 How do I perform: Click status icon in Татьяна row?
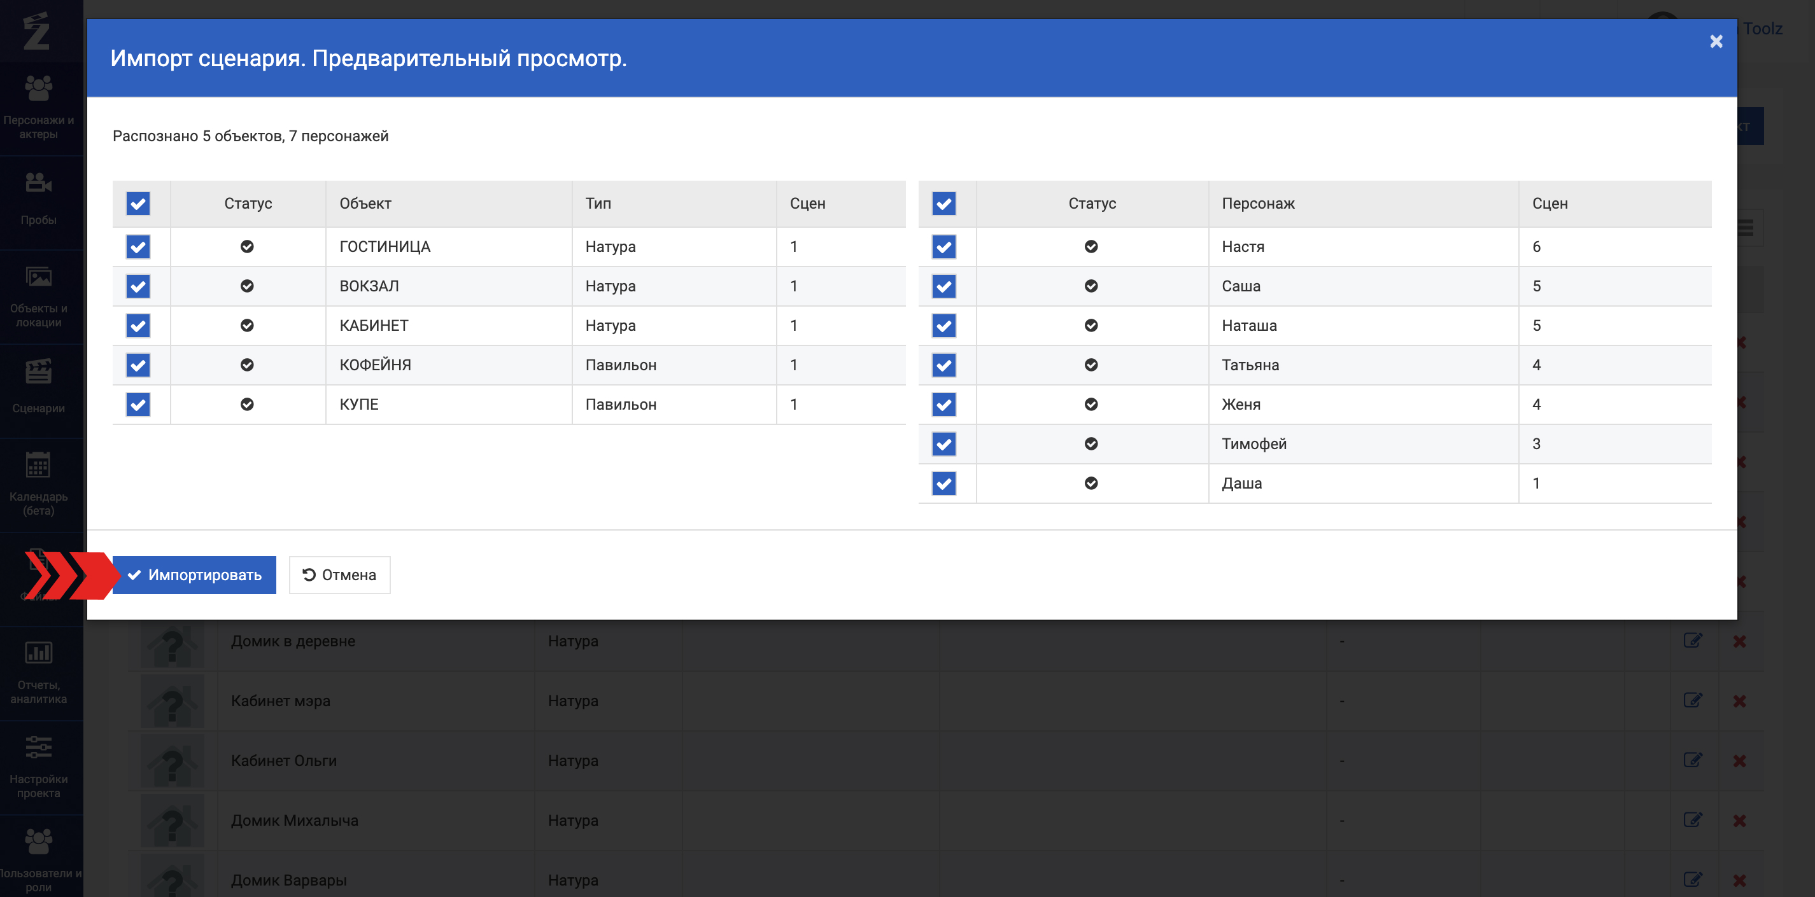point(1091,365)
